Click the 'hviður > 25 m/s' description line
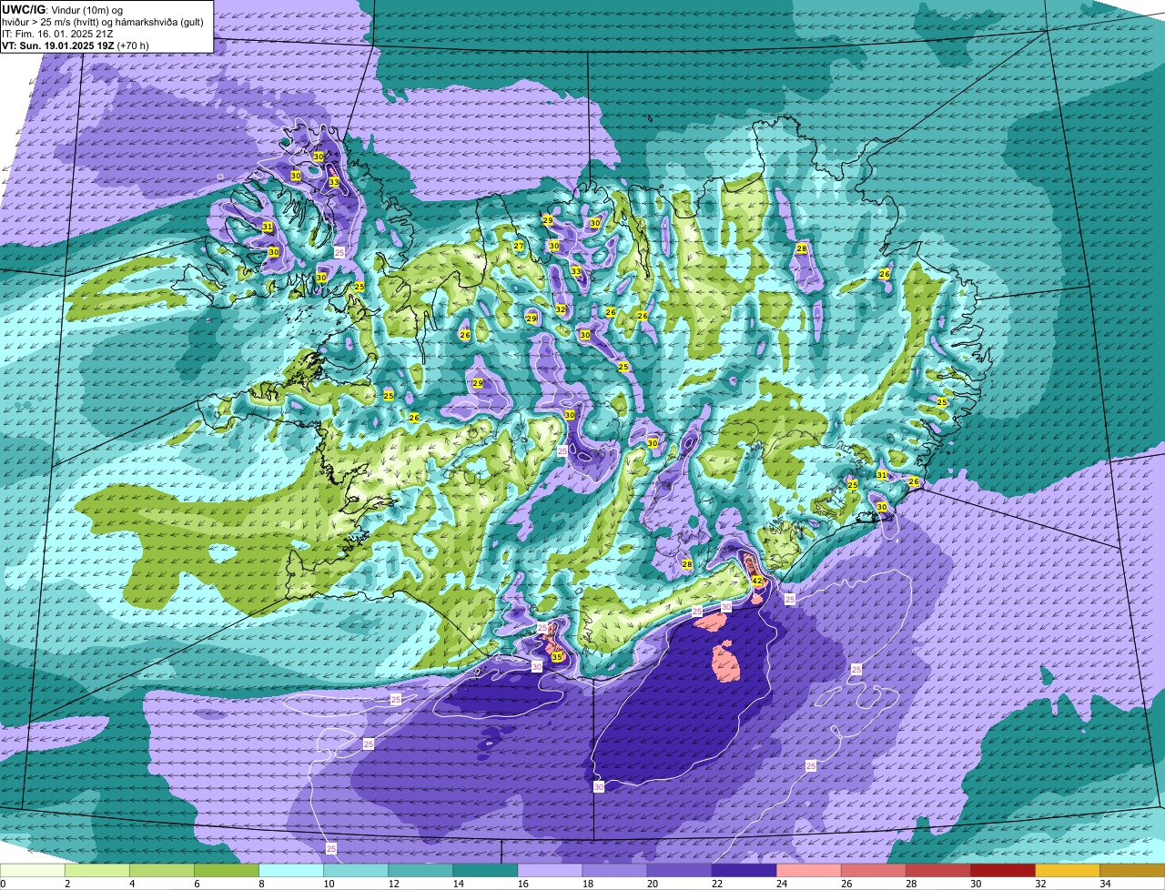The image size is (1165, 890). point(103,22)
